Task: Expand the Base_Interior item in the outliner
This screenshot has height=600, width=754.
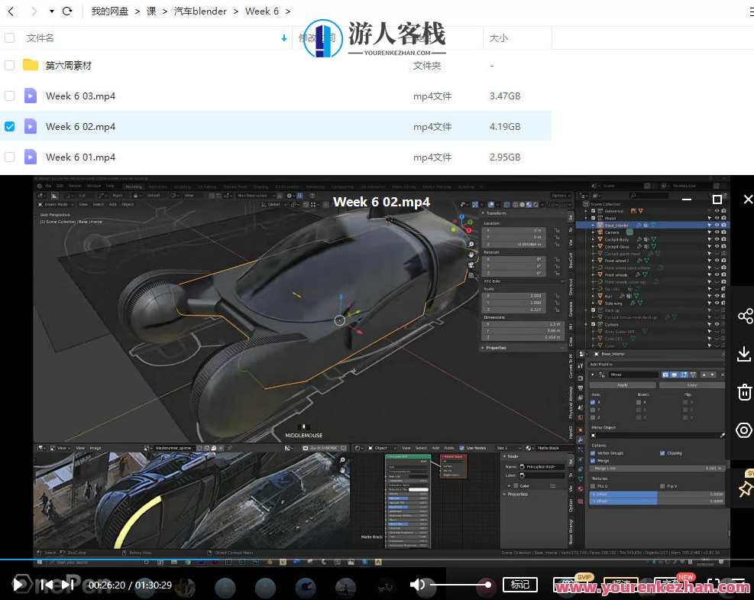Action: coord(593,224)
